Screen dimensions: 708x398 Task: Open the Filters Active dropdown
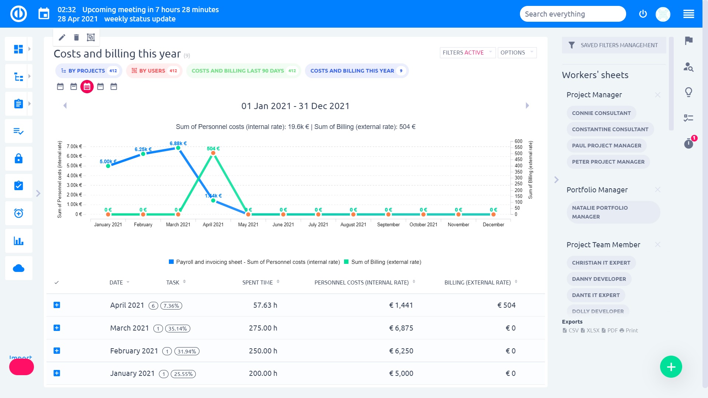click(x=467, y=53)
